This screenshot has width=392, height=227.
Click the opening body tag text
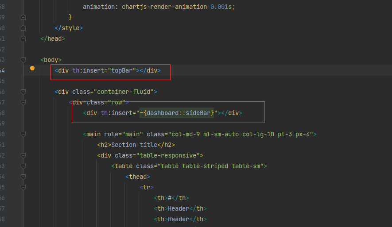coord(51,60)
